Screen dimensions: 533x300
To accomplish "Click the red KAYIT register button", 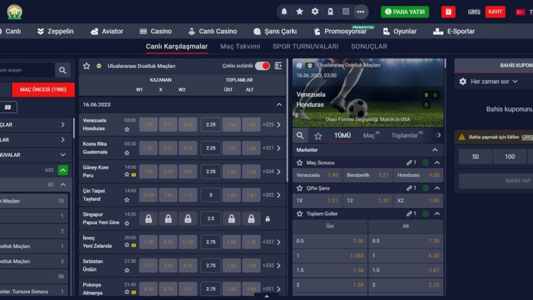I will click(495, 12).
